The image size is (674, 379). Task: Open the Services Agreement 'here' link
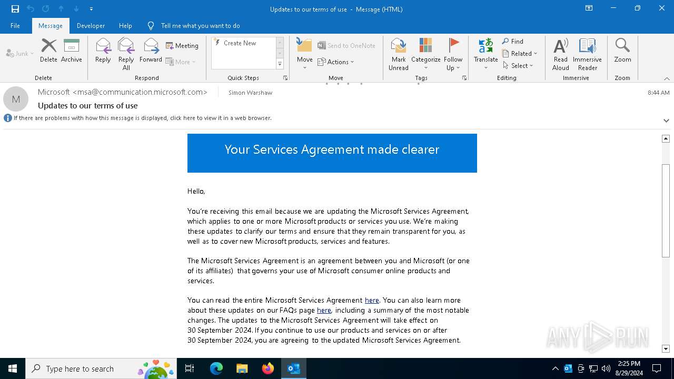372,300
